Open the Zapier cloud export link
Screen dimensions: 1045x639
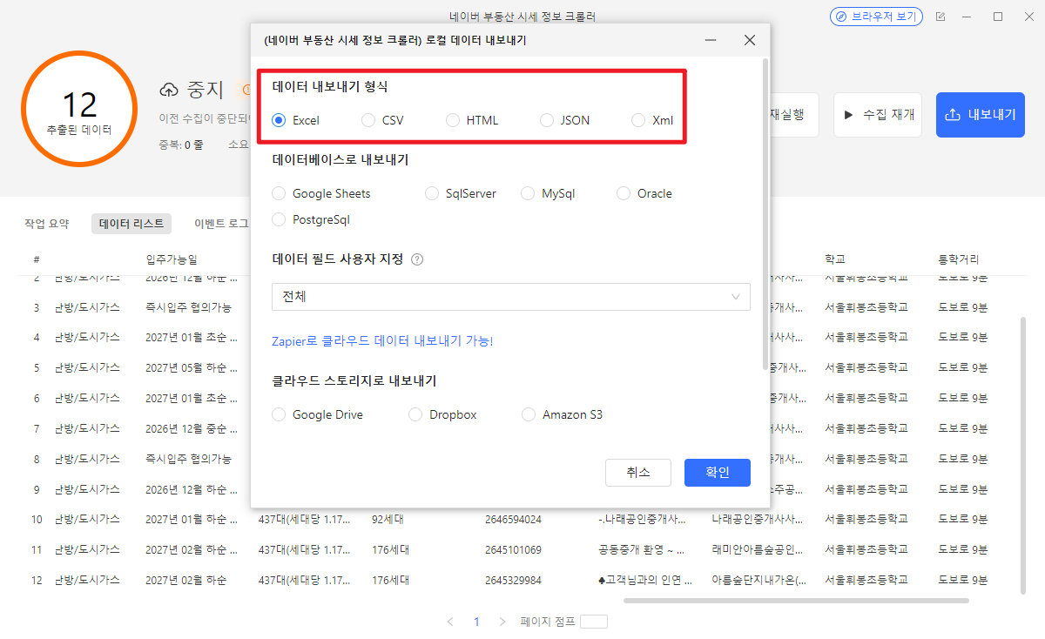point(383,340)
